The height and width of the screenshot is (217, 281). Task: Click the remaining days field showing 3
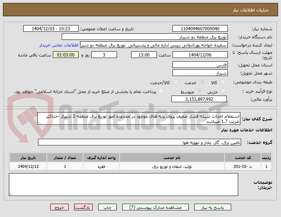pos(104,55)
